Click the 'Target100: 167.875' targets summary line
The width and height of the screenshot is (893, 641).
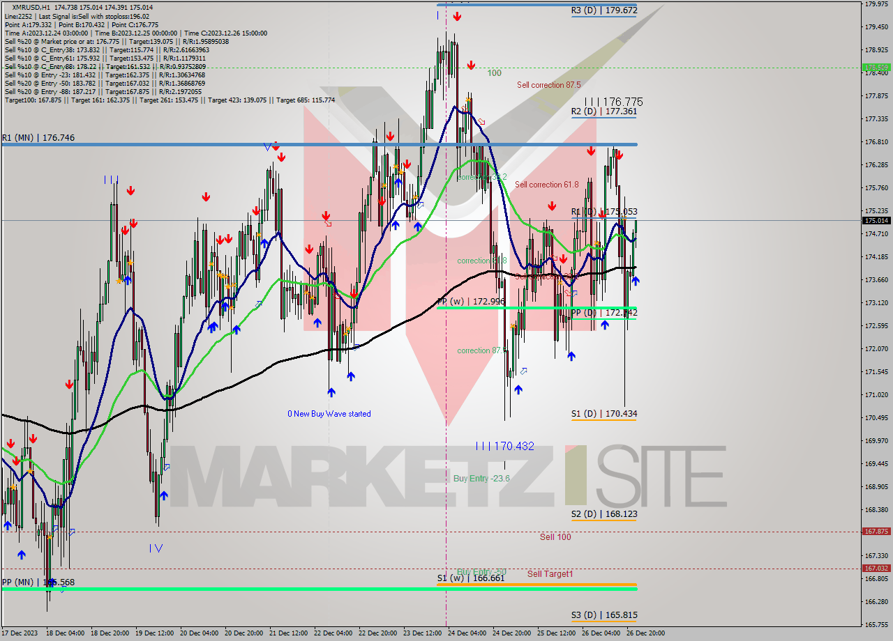click(x=170, y=100)
